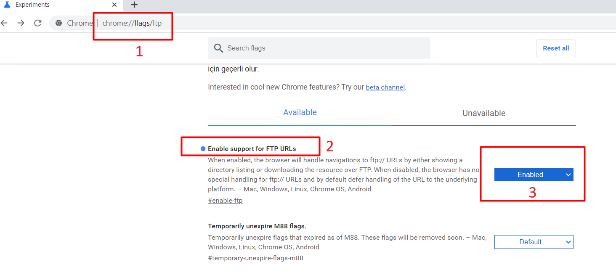Switch to the Unavailable tab
616x275 pixels.
coord(484,113)
